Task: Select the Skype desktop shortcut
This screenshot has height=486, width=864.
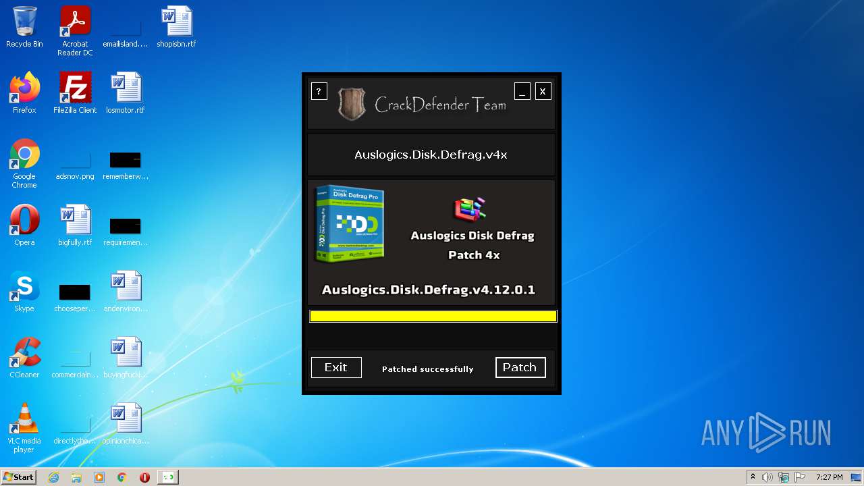Action: tap(24, 292)
